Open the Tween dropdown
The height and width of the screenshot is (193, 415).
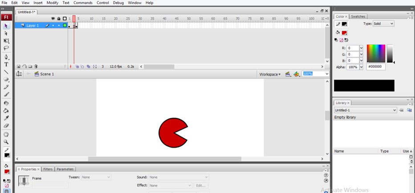[96, 177]
